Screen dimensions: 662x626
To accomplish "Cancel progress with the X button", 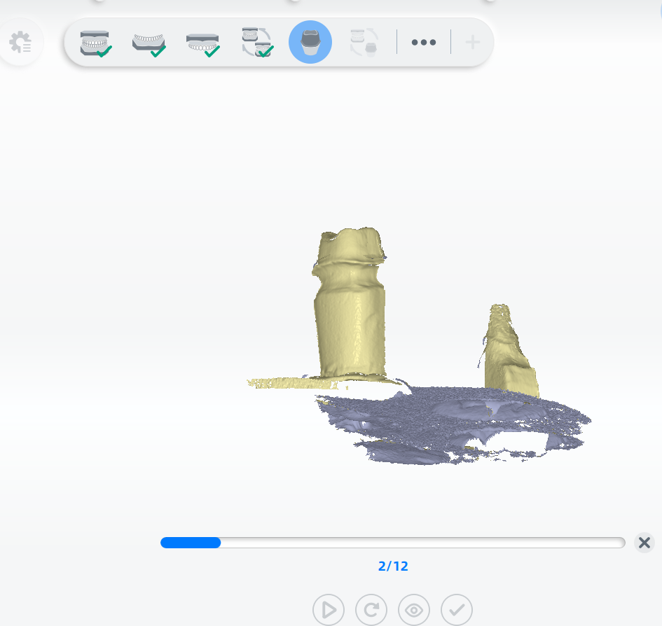I will click(644, 543).
